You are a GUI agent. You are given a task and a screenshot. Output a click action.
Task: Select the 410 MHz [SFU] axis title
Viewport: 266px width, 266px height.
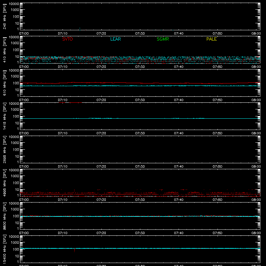4,50
